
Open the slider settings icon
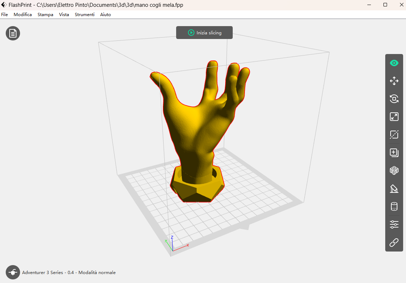(394, 225)
